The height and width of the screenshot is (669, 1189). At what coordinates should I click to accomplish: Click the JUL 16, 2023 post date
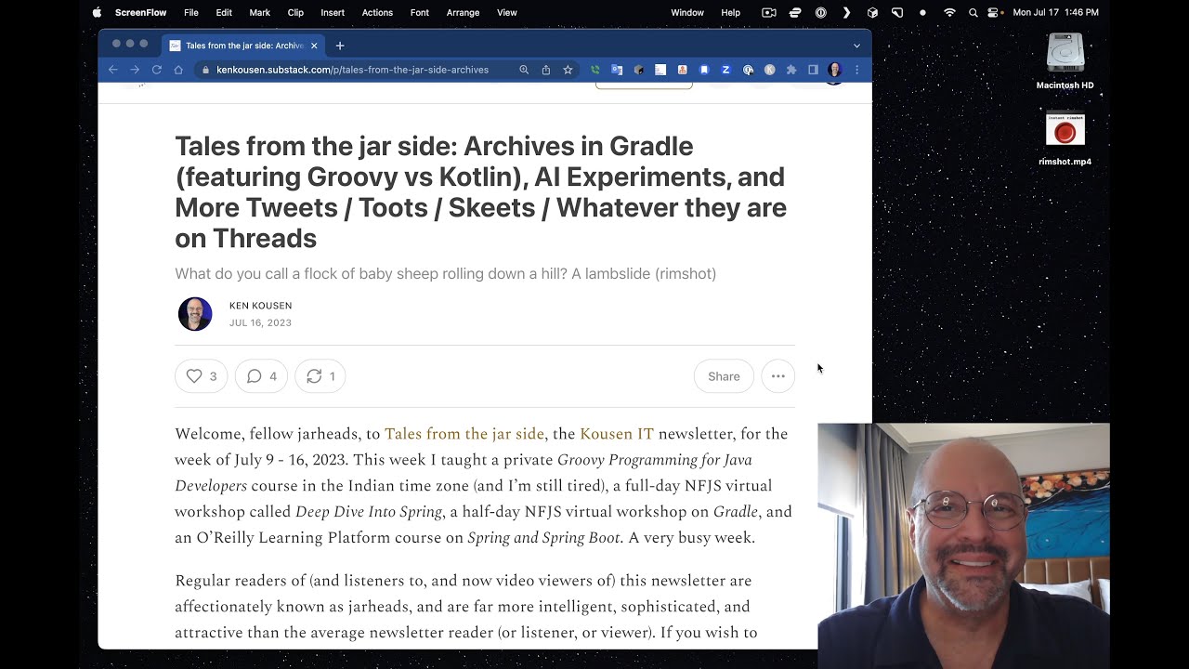(x=260, y=322)
